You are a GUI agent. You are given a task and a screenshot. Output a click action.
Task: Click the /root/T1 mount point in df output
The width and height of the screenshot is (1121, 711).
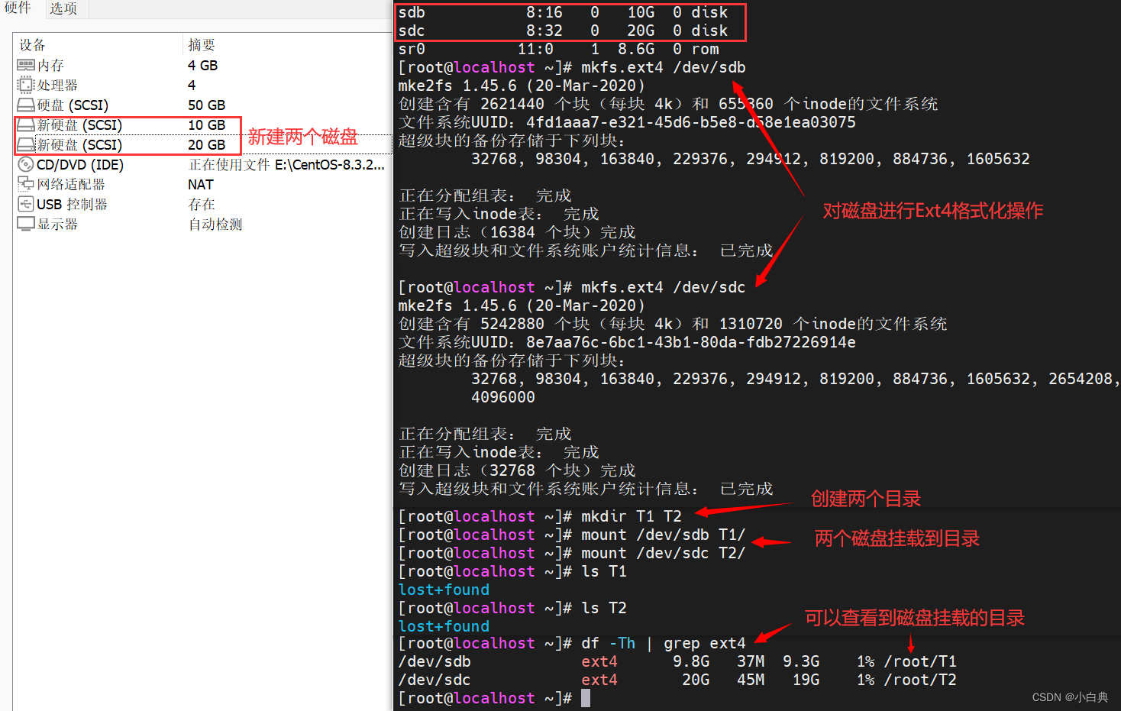tap(920, 662)
